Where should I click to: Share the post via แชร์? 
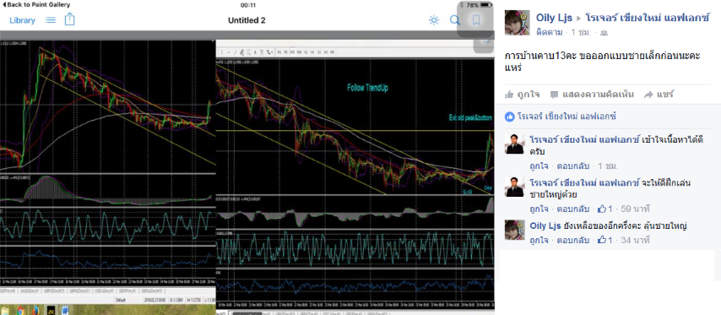point(659,95)
